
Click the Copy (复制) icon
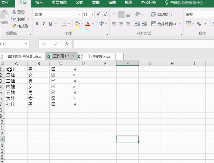point(14,19)
